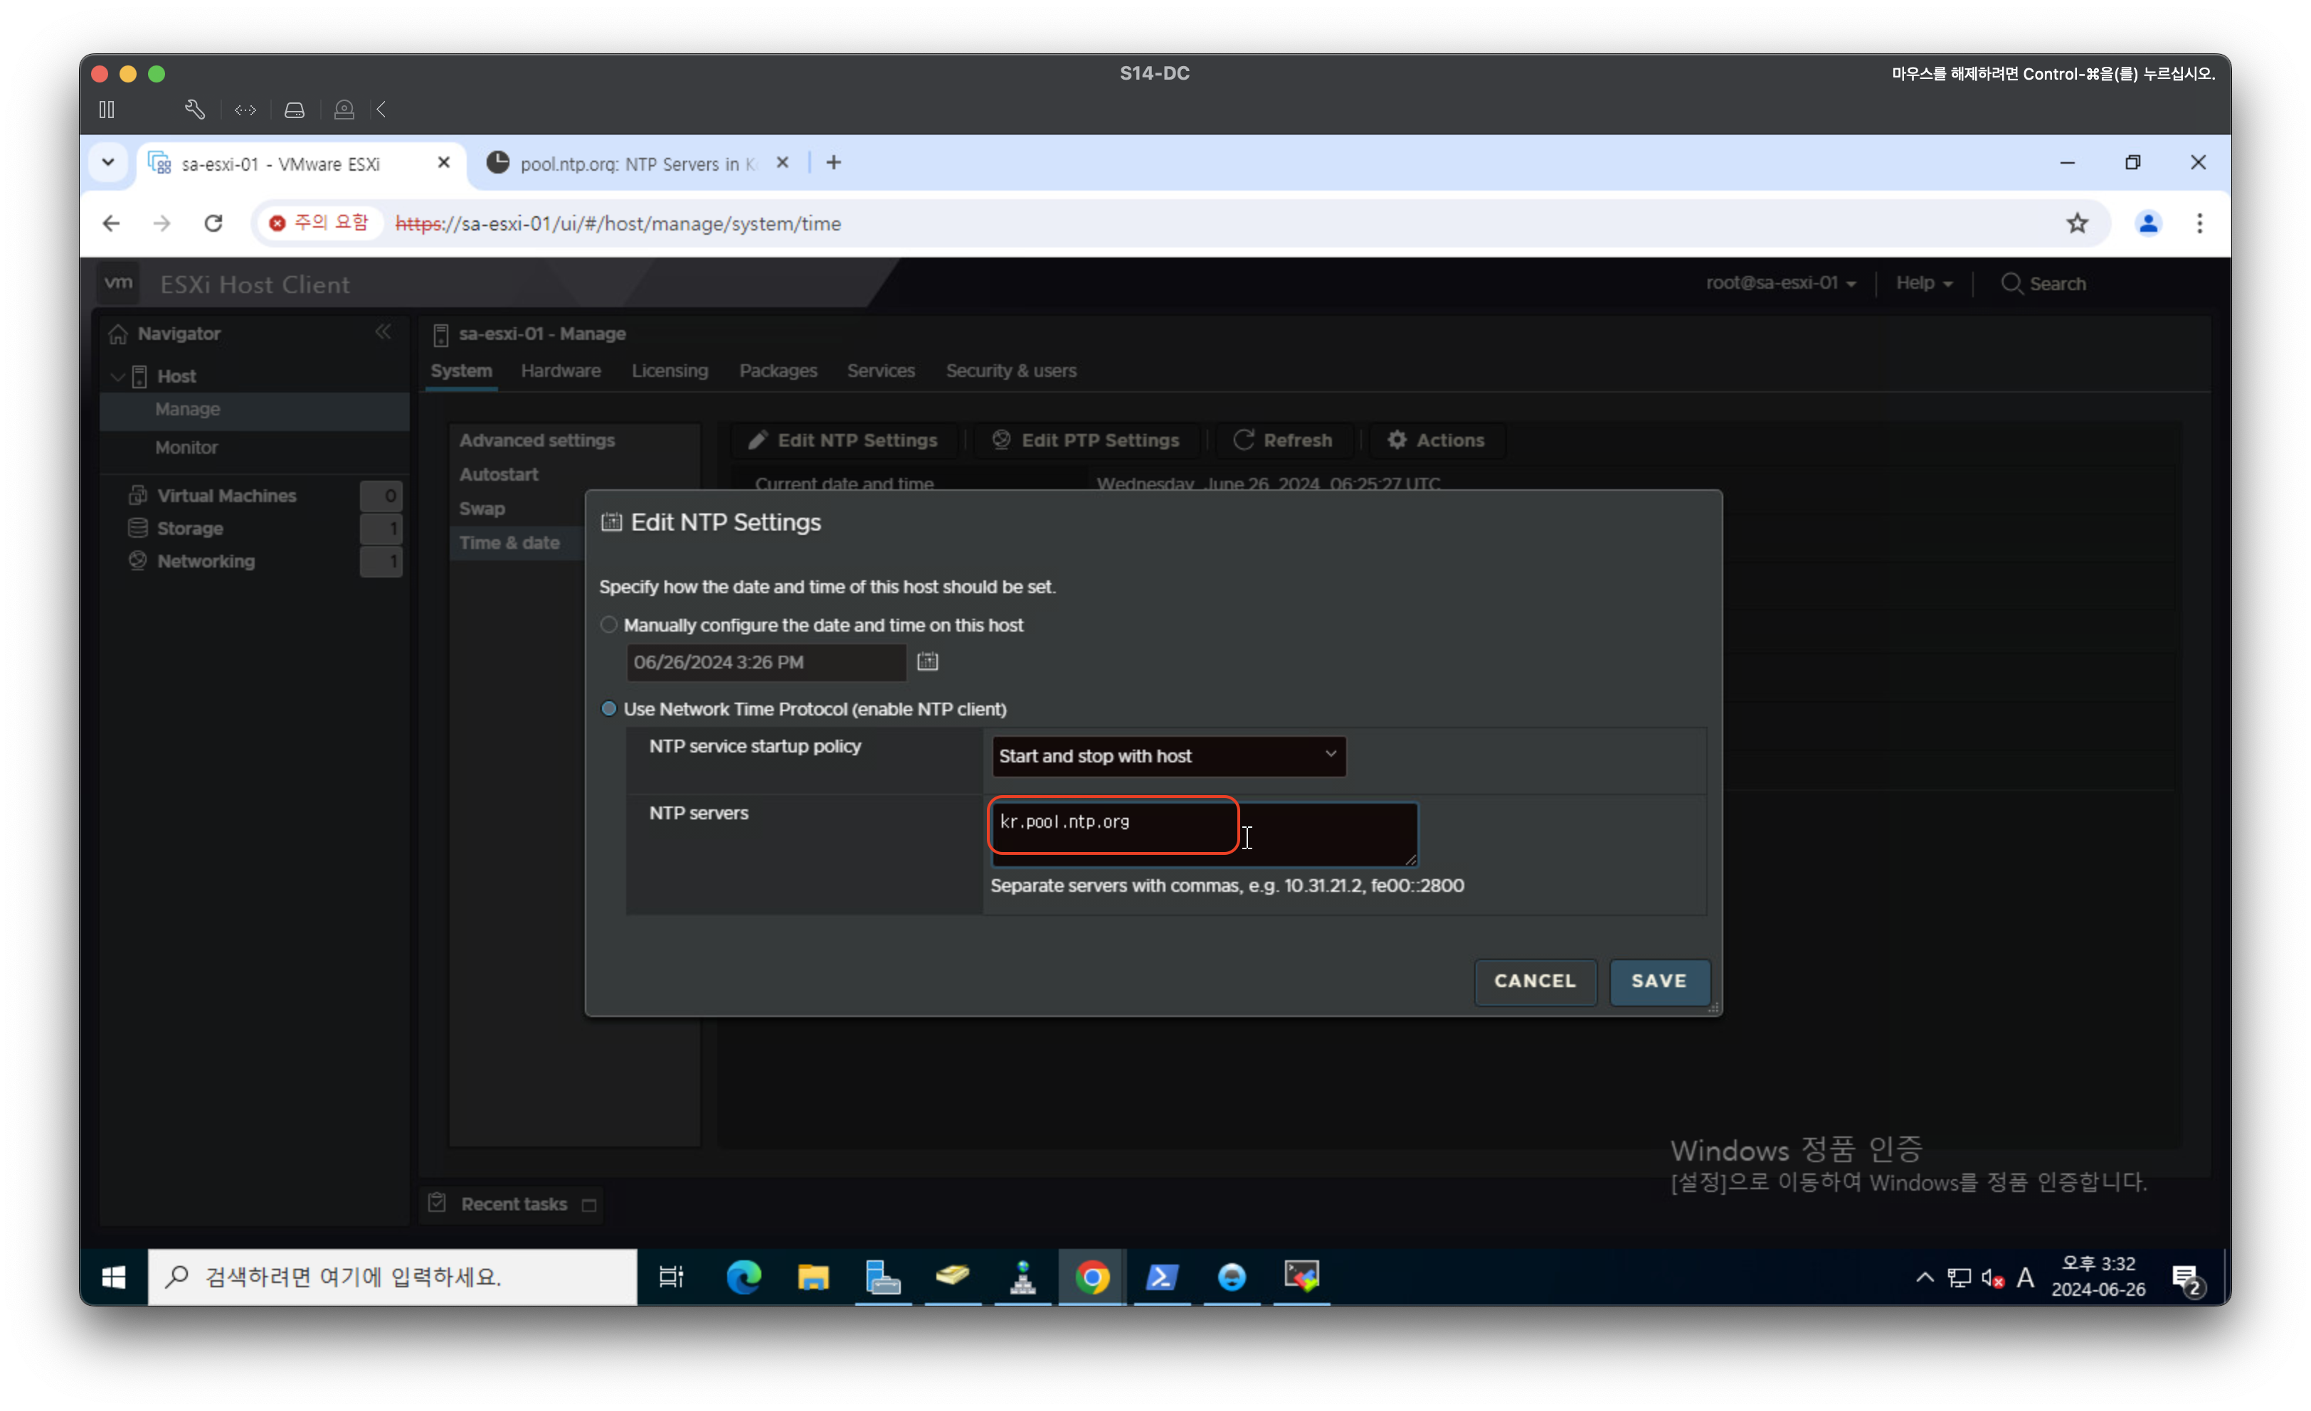Click the CANCEL button
2311x1411 pixels.
[1535, 981]
